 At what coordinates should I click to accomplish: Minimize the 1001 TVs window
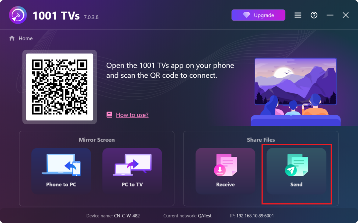330,15
